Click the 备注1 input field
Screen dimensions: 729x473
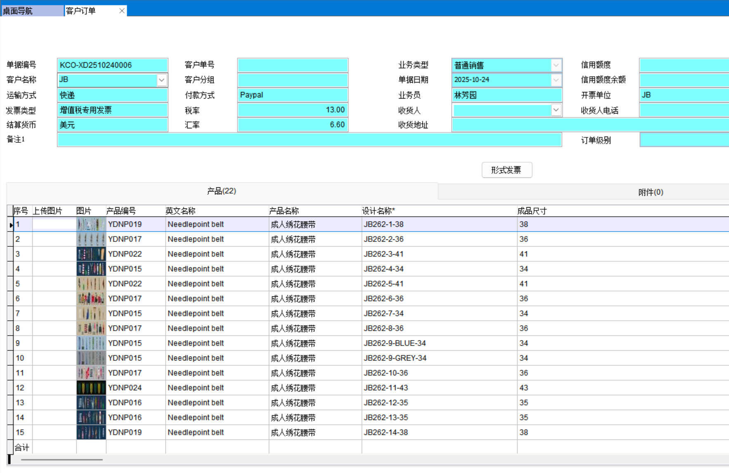309,140
